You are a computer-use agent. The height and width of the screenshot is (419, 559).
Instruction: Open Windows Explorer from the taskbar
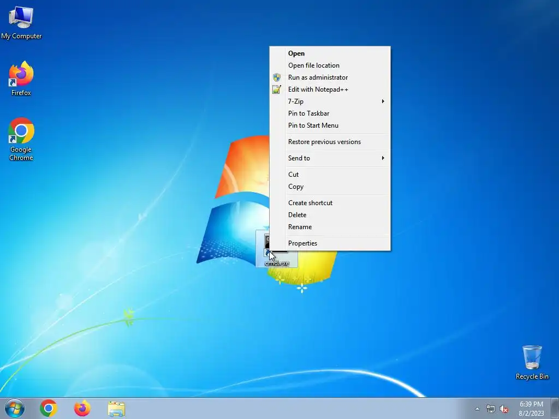[x=116, y=409]
